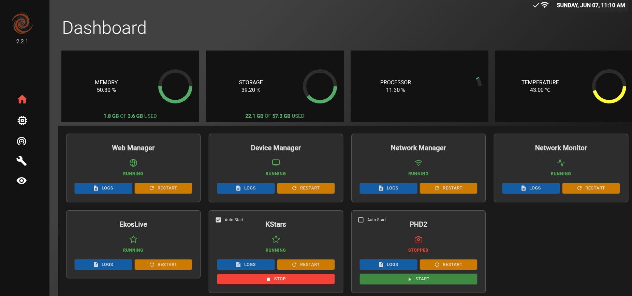Click the KStars RUNNING status label
Viewport: 632px width, 296px height.
pos(276,250)
